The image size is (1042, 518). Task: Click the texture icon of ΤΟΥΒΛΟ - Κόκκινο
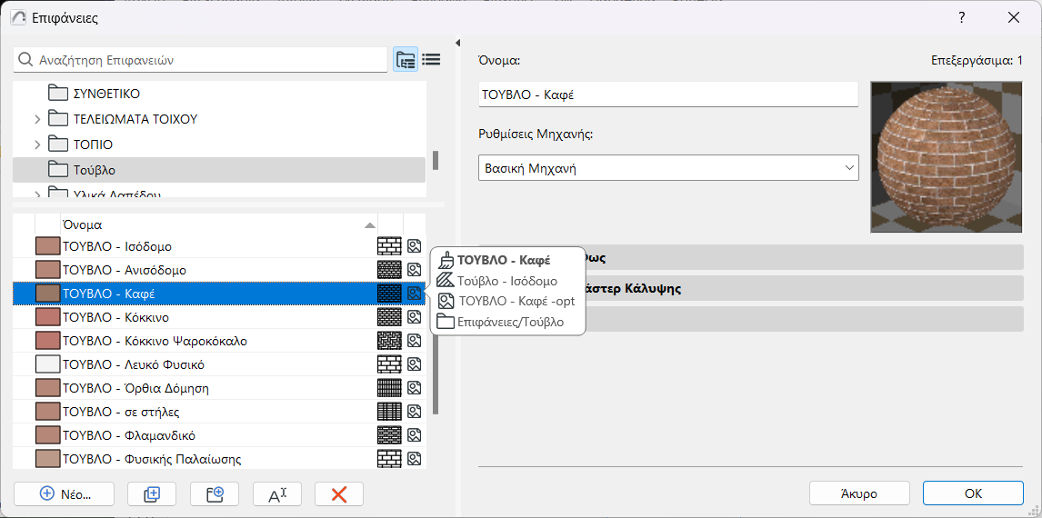pos(414,317)
